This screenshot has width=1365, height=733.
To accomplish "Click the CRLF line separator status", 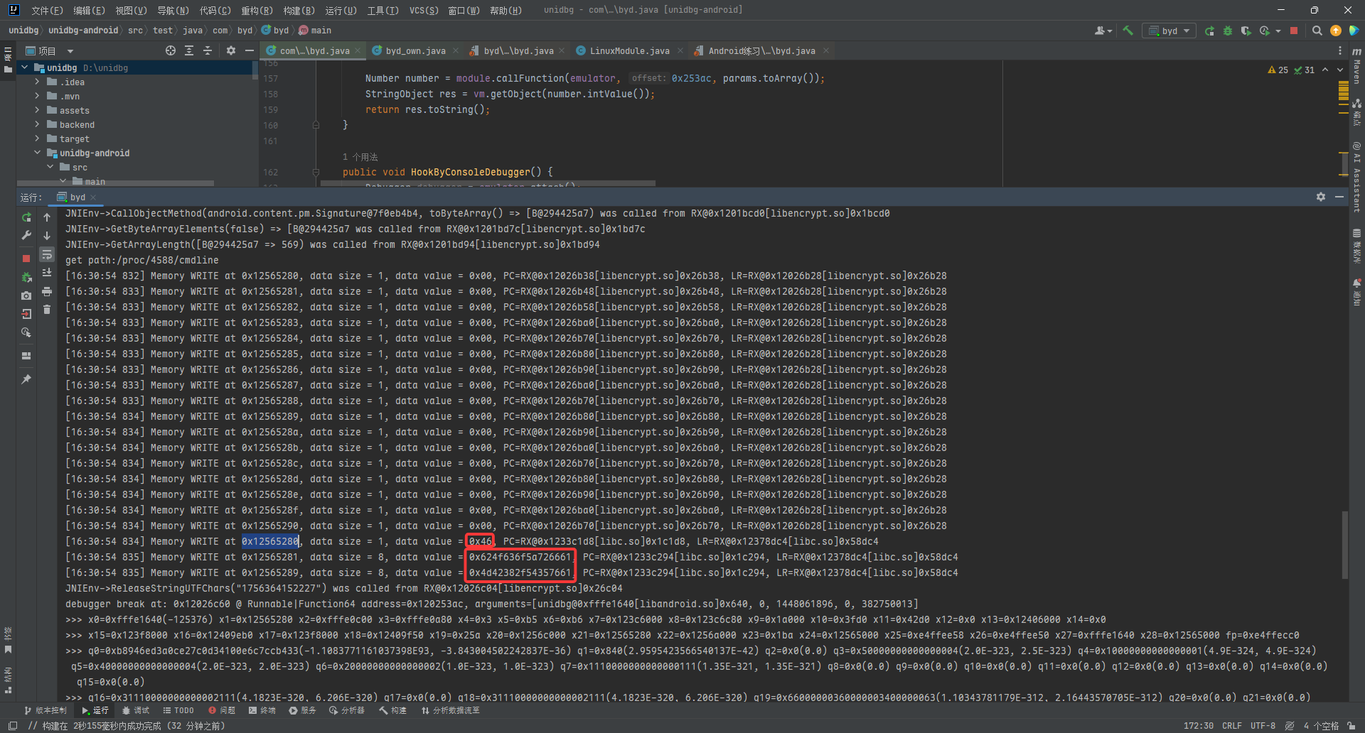I will [x=1232, y=726].
